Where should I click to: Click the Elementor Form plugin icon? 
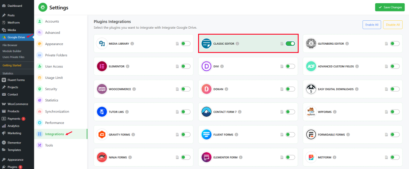206,157
